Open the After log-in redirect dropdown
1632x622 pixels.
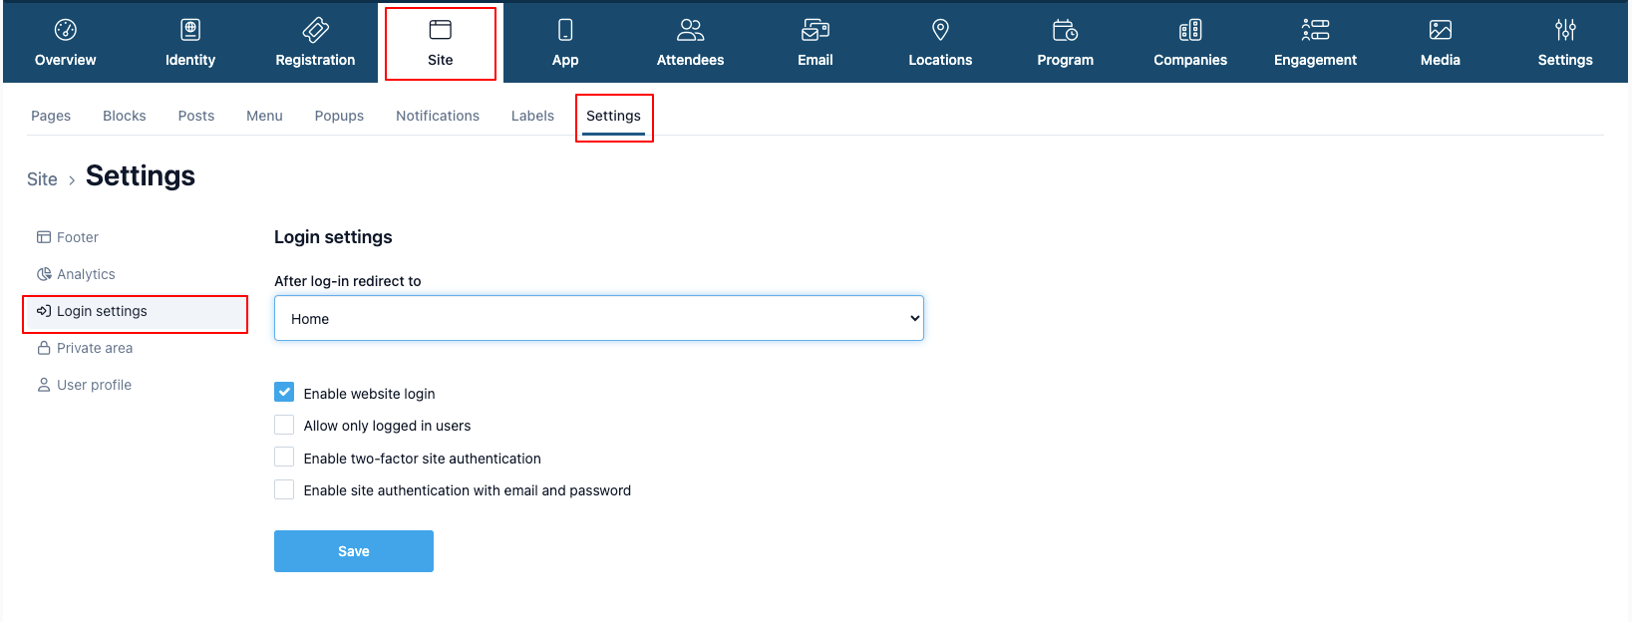click(x=599, y=318)
